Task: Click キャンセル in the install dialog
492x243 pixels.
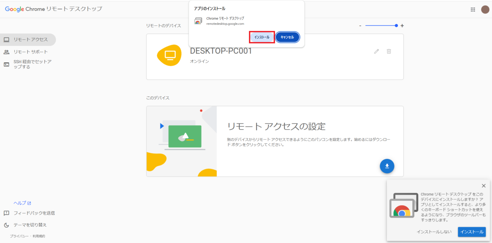Action: tap(287, 37)
